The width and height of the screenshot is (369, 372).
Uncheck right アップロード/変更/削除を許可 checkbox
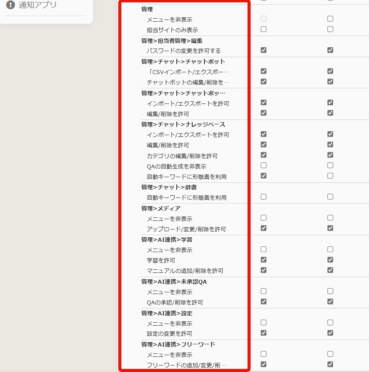coord(330,228)
